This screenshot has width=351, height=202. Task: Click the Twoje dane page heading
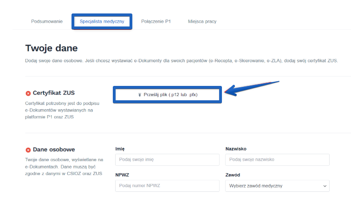pos(52,48)
